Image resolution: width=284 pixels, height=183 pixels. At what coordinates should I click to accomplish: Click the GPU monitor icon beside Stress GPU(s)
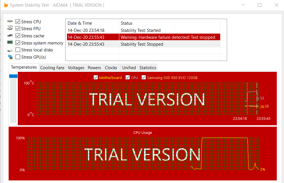point(10,57)
